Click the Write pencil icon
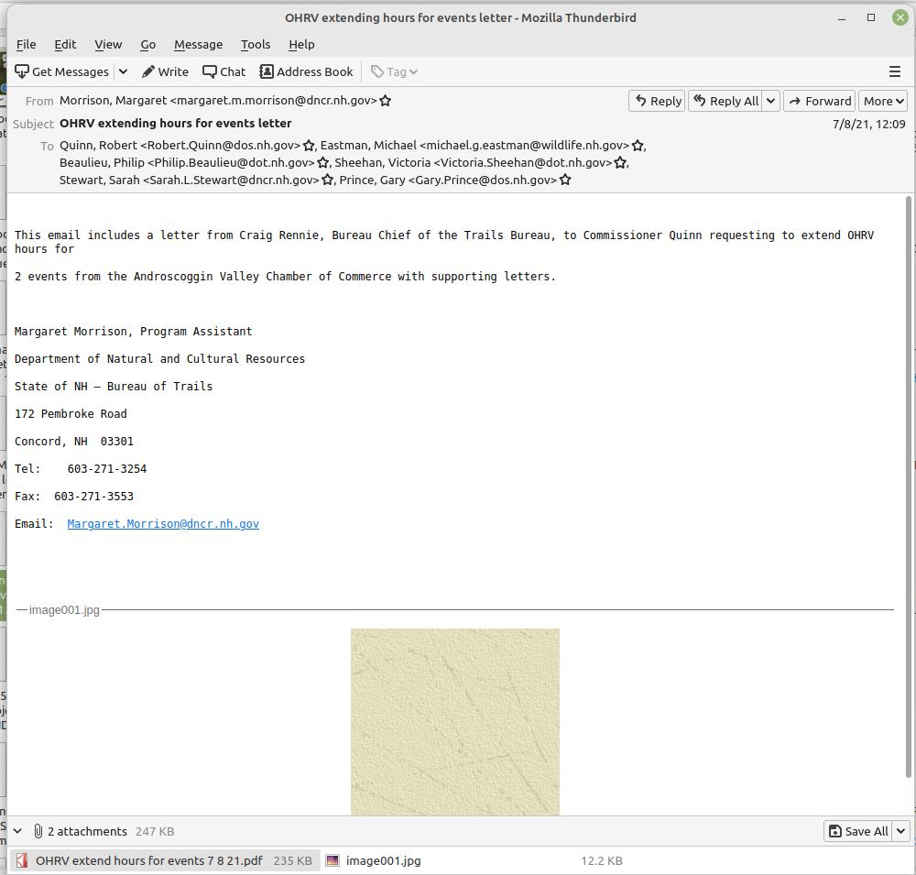 pos(148,71)
